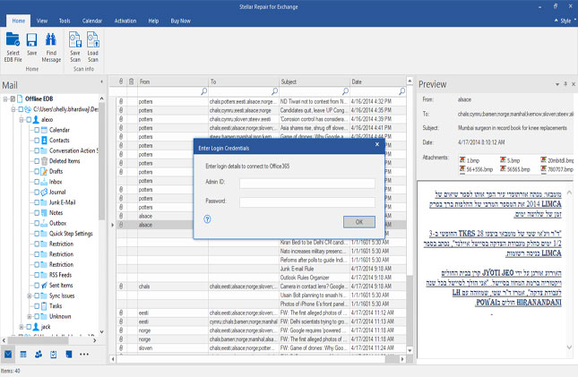578x377 pixels.
Task: Collapse the Offline EDB tree node
Action: (5, 99)
